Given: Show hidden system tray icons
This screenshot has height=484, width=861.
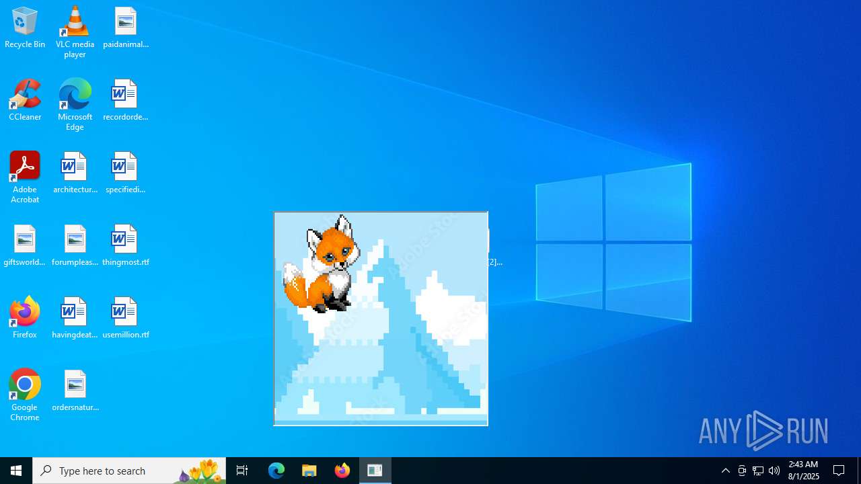Looking at the screenshot, I should pyautogui.click(x=726, y=471).
